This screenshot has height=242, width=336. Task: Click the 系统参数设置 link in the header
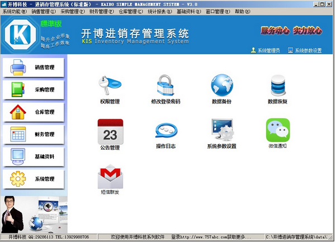pyautogui.click(x=308, y=50)
